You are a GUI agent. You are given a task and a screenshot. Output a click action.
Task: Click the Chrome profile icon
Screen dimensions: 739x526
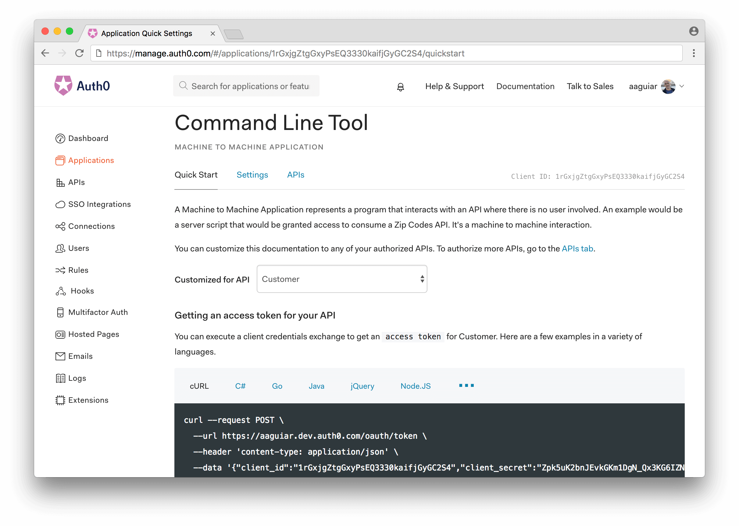point(694,31)
